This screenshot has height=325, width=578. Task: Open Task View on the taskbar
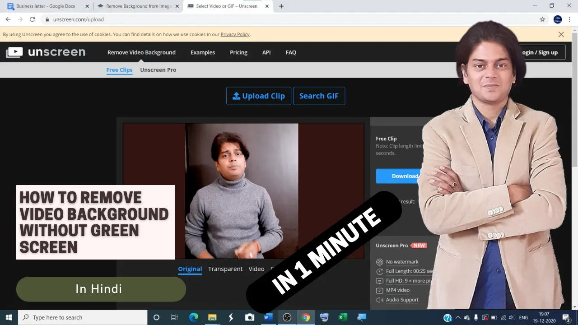click(174, 317)
